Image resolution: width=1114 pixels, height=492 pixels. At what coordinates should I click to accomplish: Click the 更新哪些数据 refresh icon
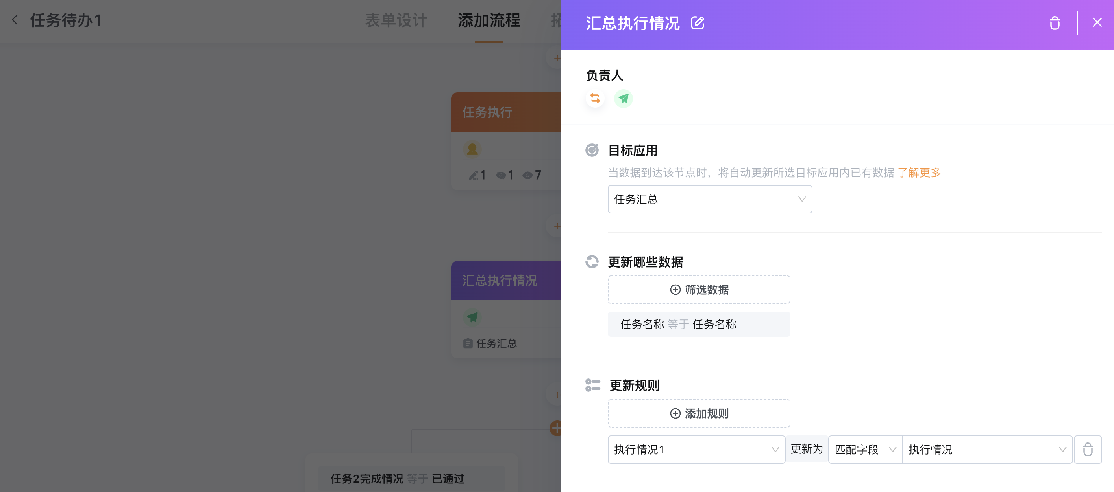coord(592,262)
